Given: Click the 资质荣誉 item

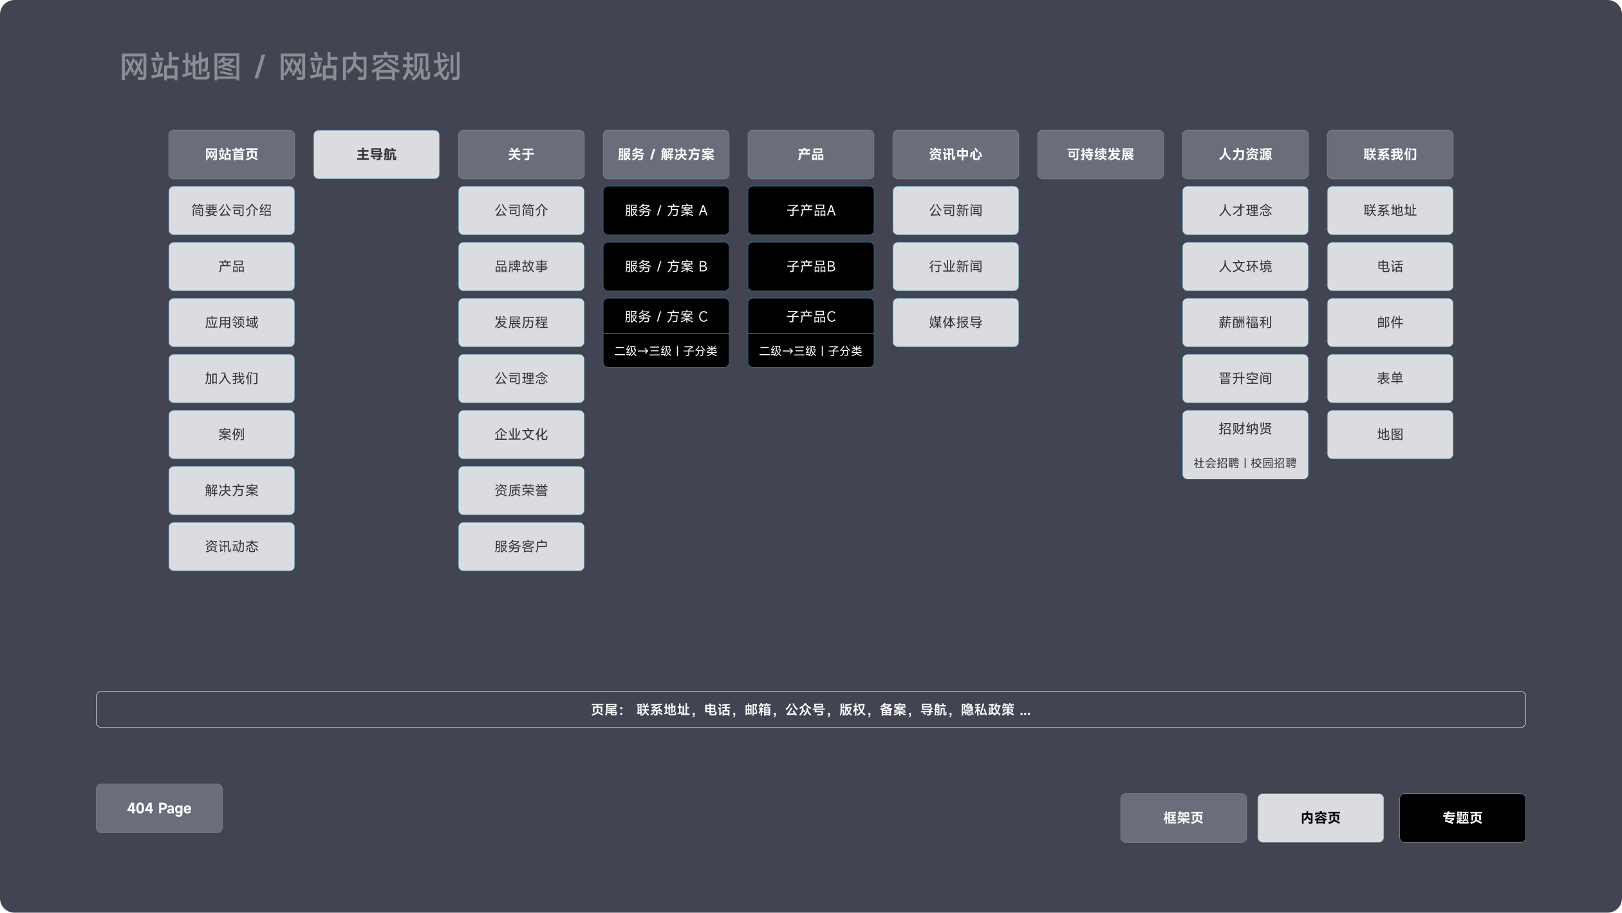Looking at the screenshot, I should coord(521,491).
